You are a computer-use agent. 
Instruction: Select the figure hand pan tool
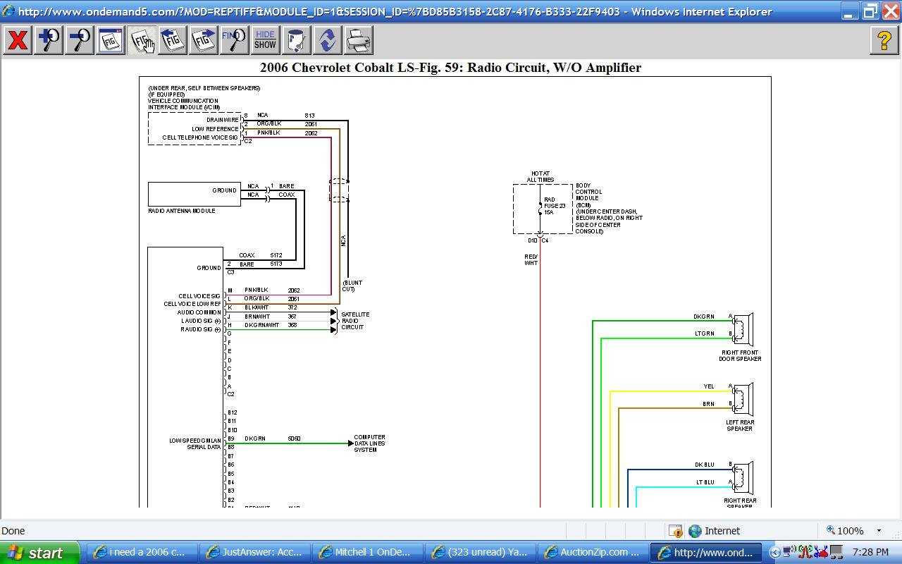[142, 40]
